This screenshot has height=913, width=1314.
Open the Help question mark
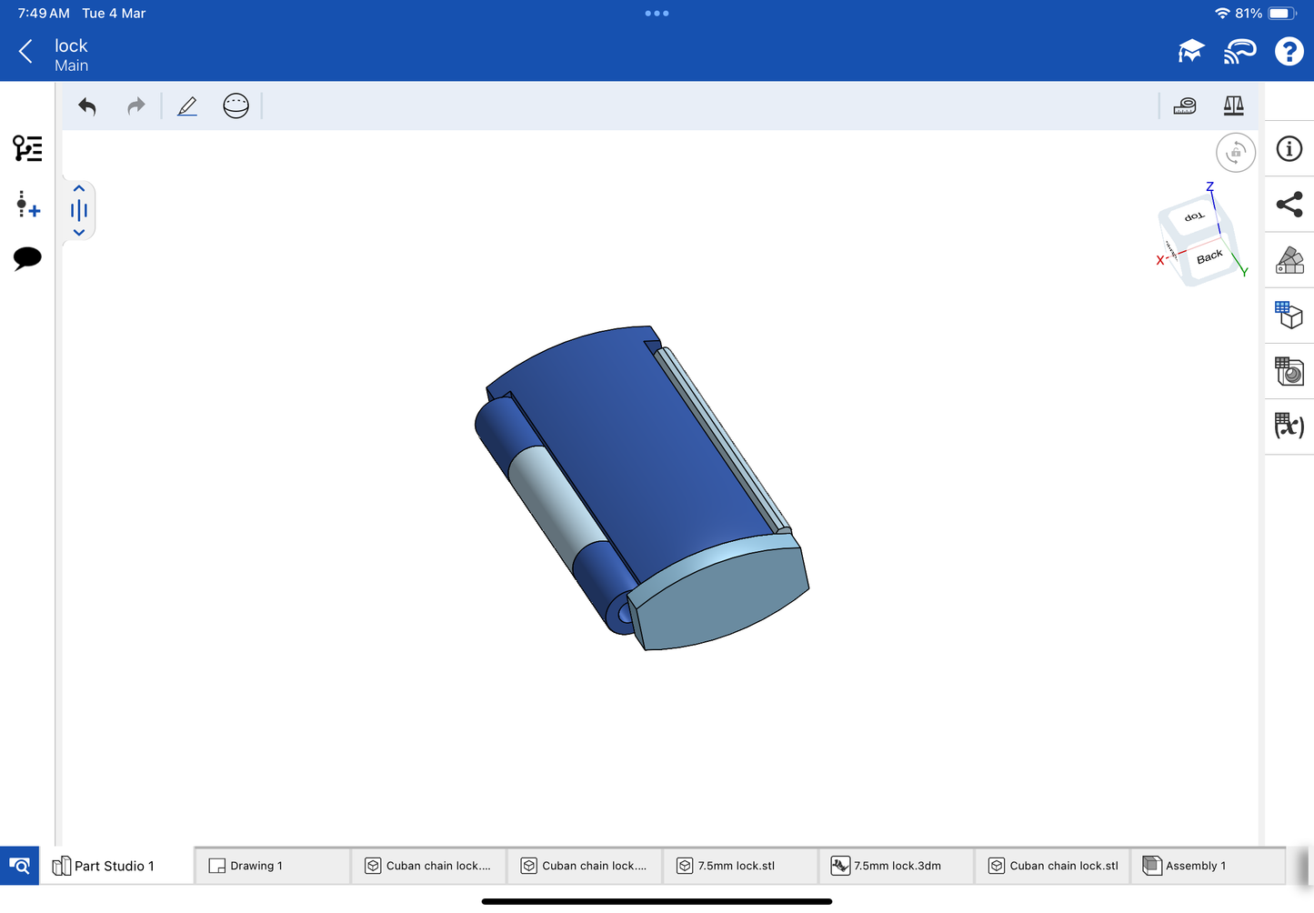click(x=1289, y=52)
